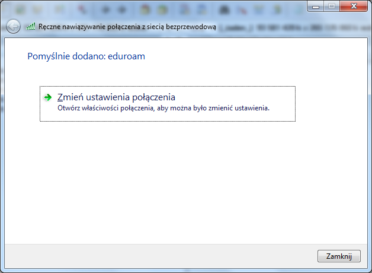Click the word "eduroam" in the heading
This screenshot has width=372, height=273.
tap(125, 56)
